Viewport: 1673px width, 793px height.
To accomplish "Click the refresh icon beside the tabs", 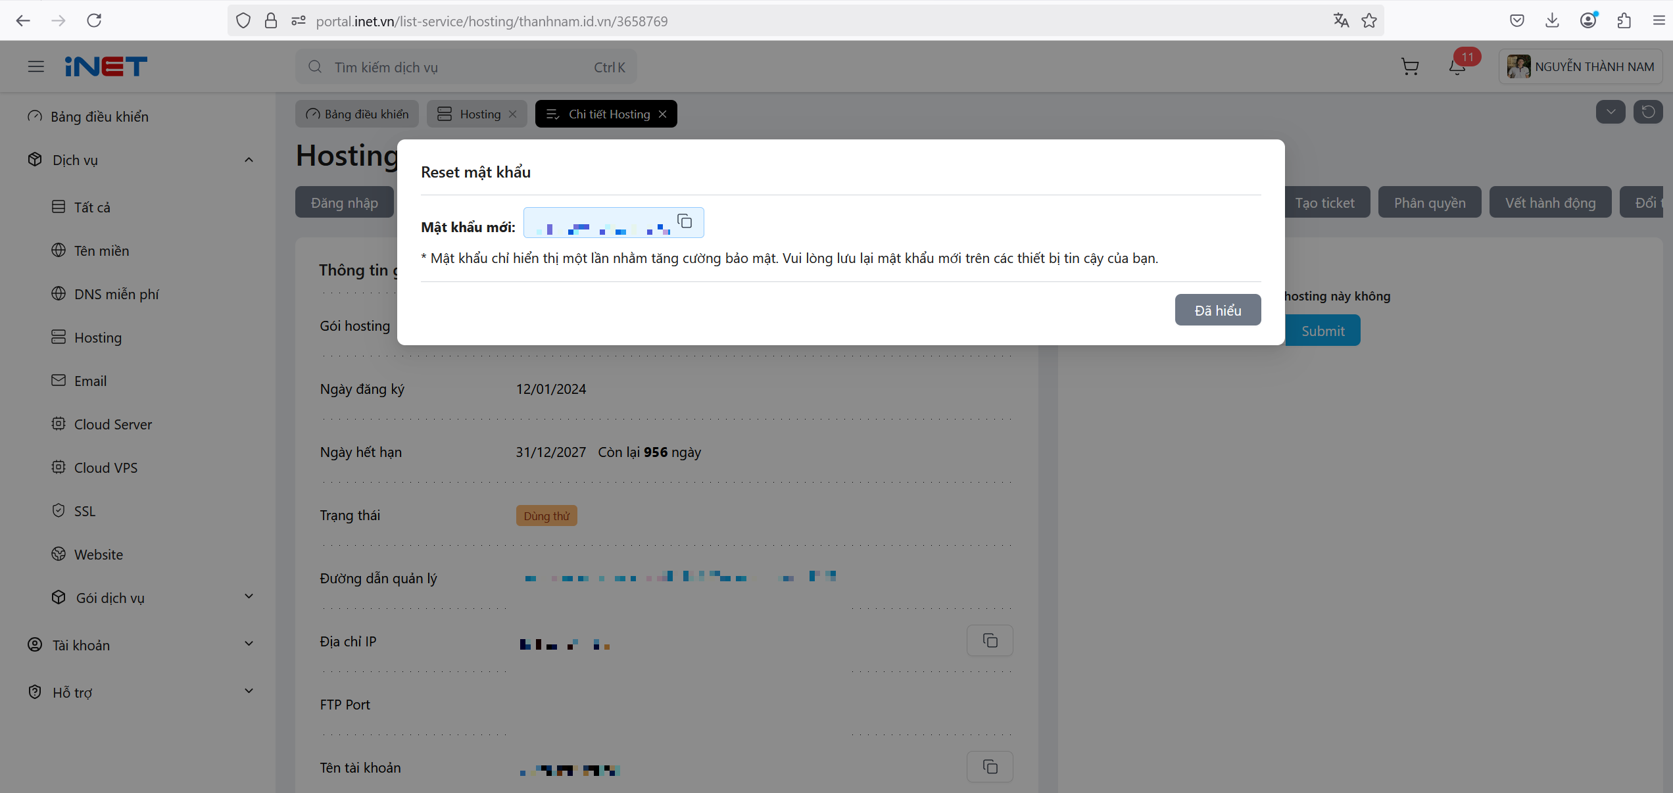I will [1648, 112].
